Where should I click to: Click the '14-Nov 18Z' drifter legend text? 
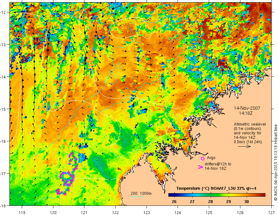click(x=215, y=169)
